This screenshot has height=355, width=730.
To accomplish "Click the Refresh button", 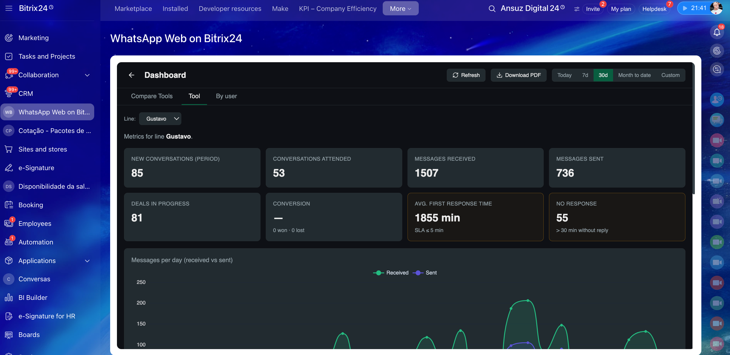I will (x=466, y=75).
